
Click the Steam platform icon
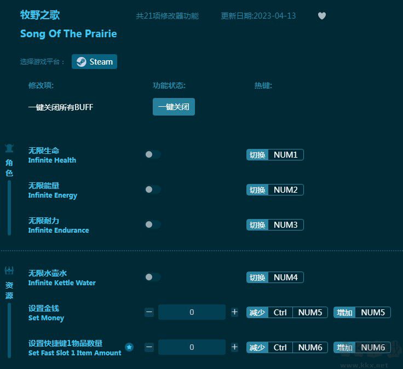[x=81, y=62]
